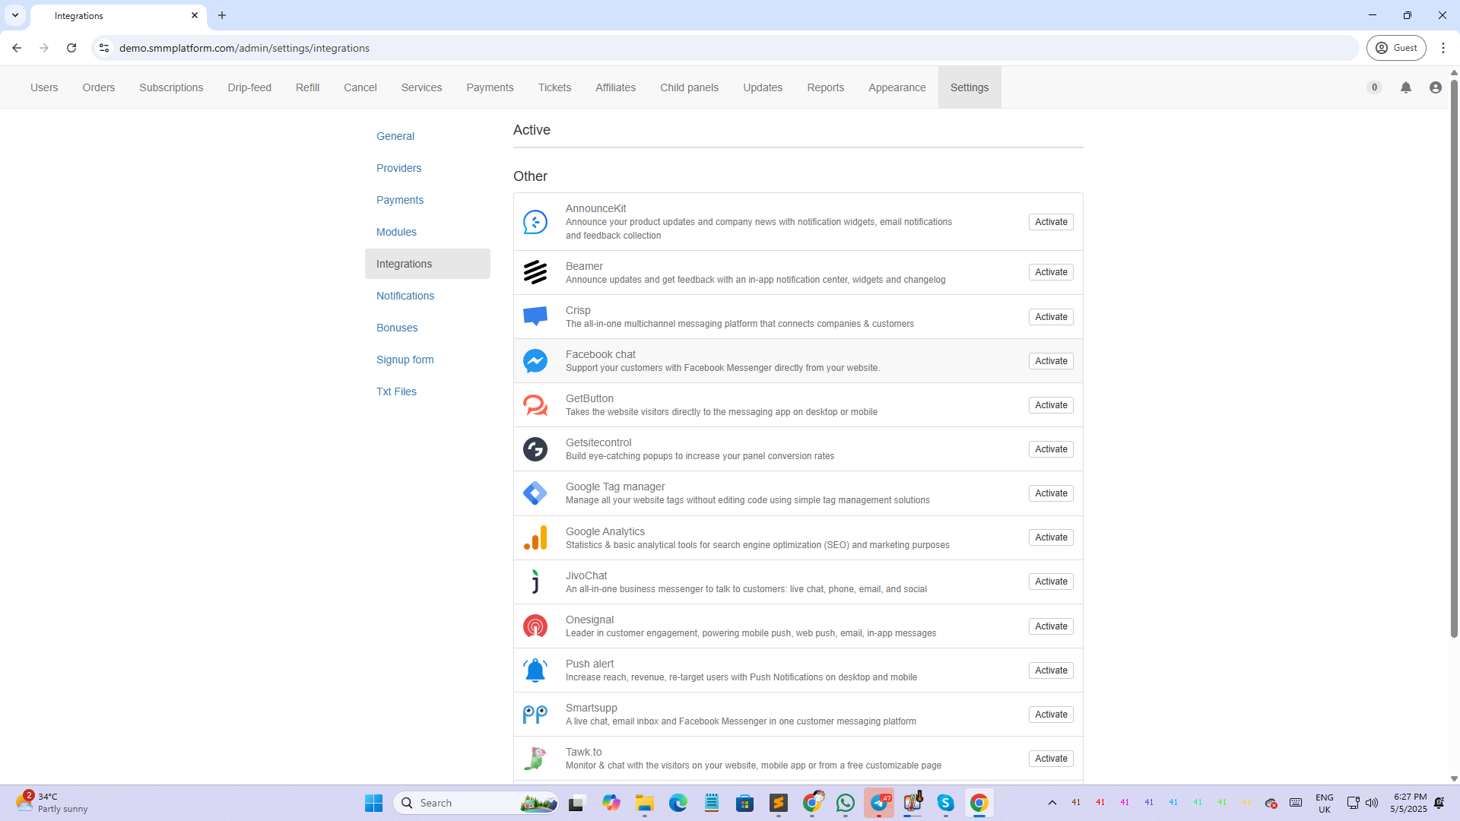The image size is (1460, 821).
Task: Activate the JivoChat integration
Action: point(1050,582)
